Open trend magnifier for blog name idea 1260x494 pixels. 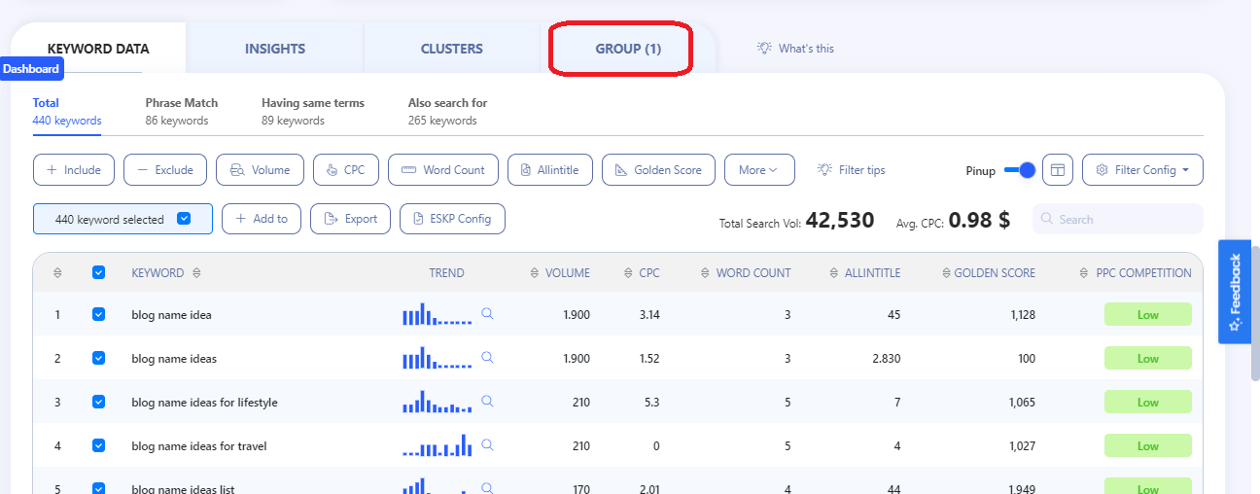pos(488,314)
